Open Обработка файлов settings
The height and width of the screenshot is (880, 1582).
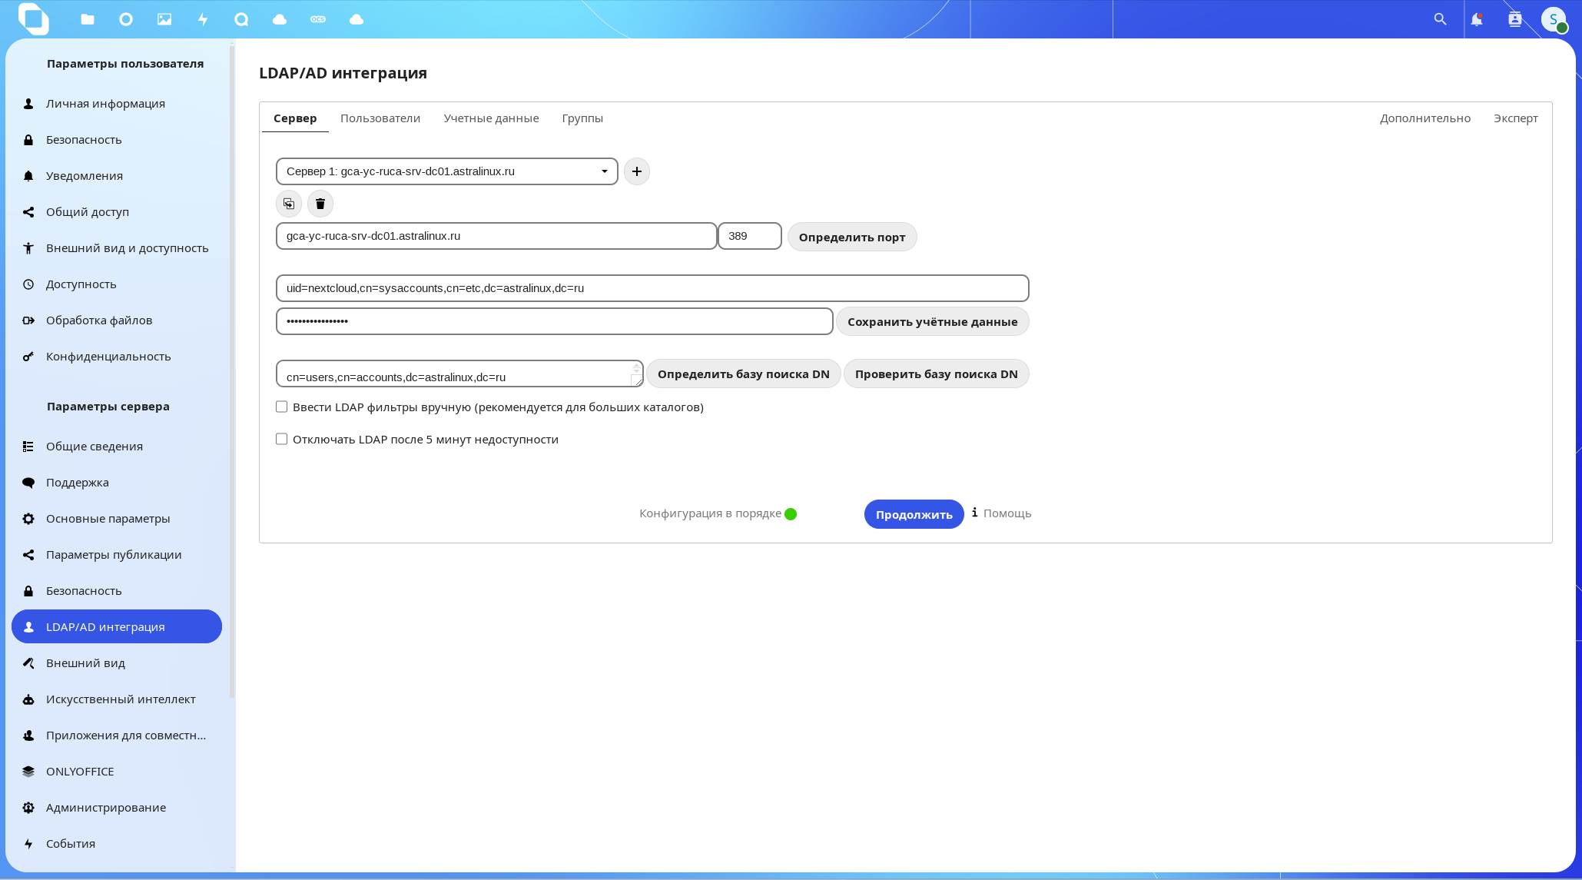point(117,320)
